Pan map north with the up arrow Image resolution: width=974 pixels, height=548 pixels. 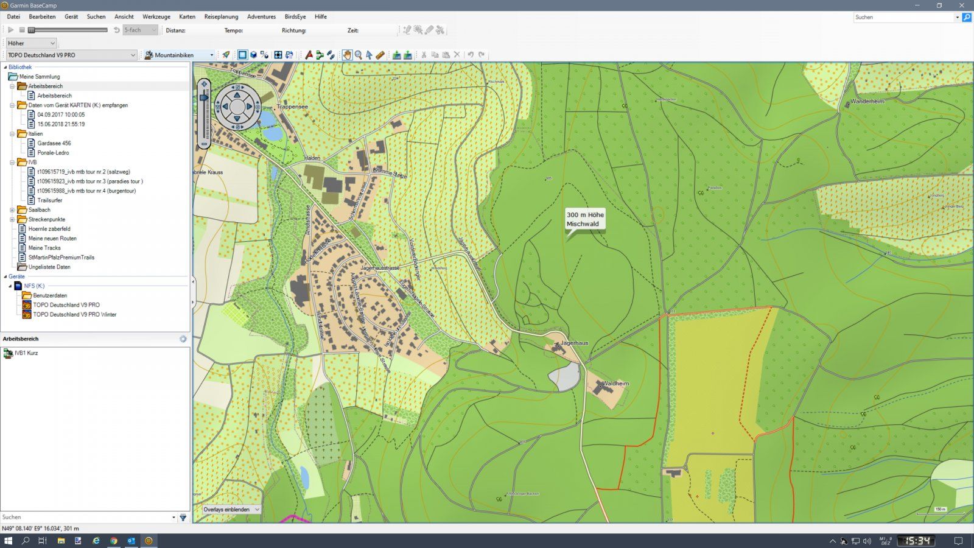tap(237, 95)
